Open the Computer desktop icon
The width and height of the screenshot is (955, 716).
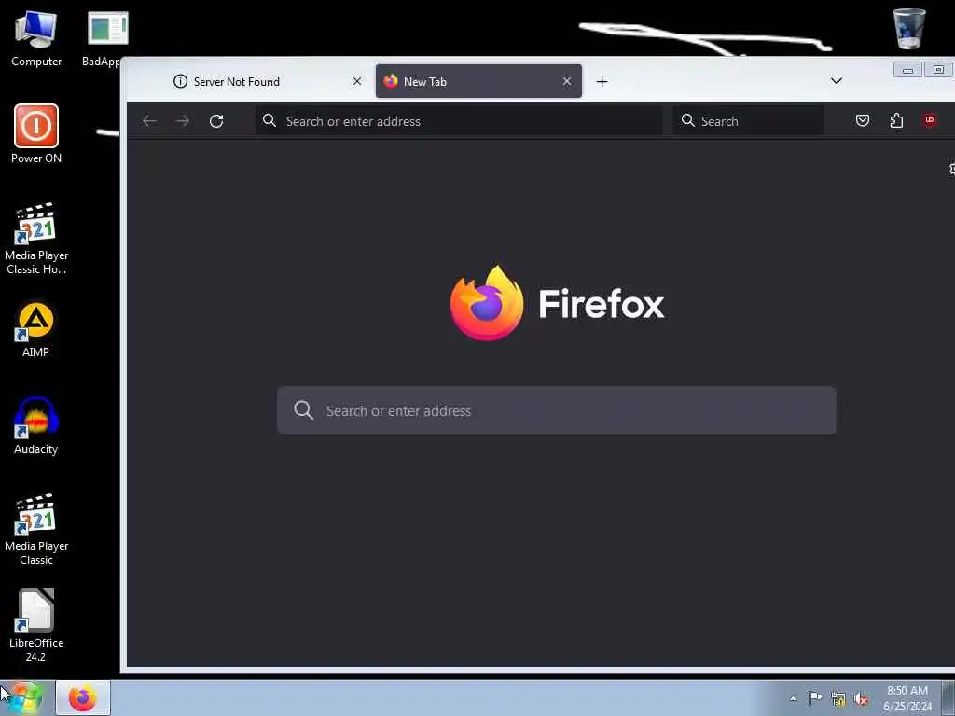pos(36,39)
